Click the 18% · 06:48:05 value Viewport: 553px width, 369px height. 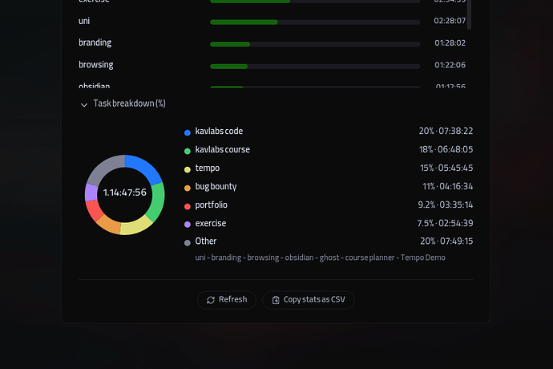[x=446, y=149]
